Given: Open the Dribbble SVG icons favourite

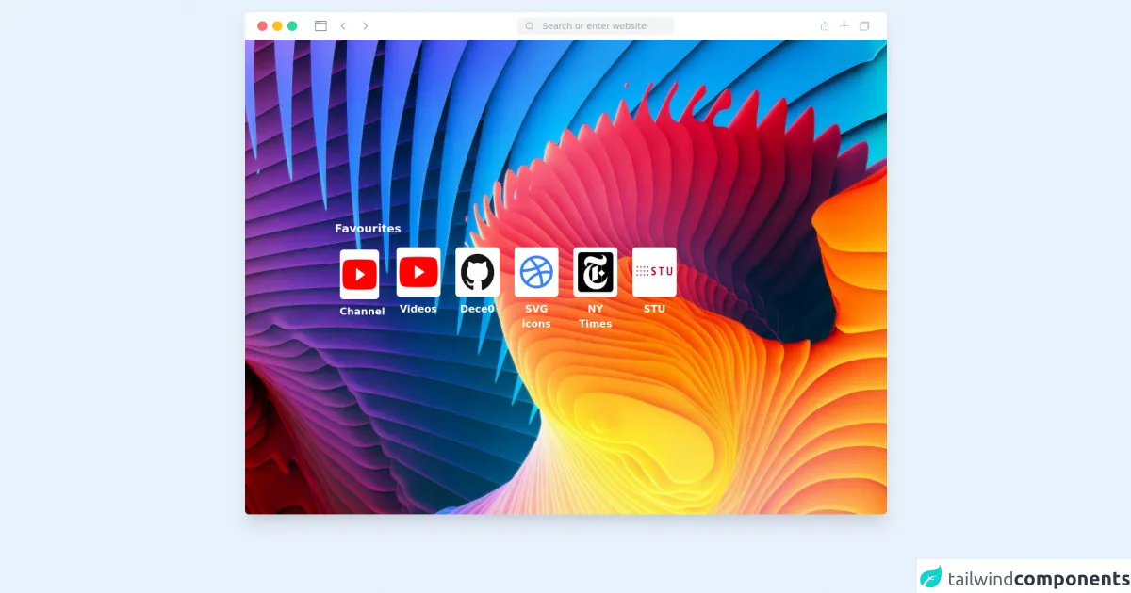Looking at the screenshot, I should click(x=536, y=272).
